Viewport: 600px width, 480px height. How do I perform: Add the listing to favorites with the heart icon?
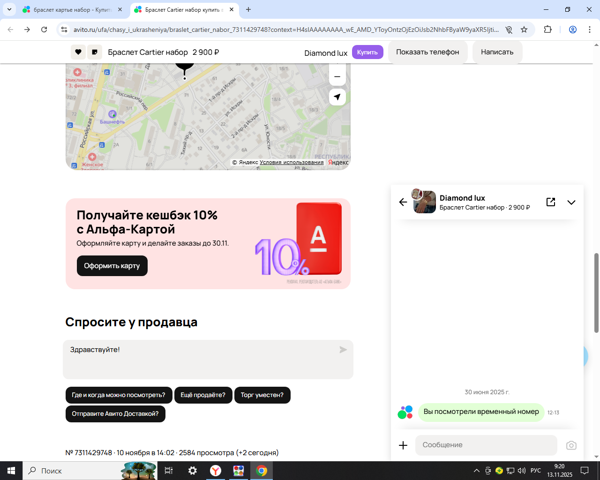point(78,52)
